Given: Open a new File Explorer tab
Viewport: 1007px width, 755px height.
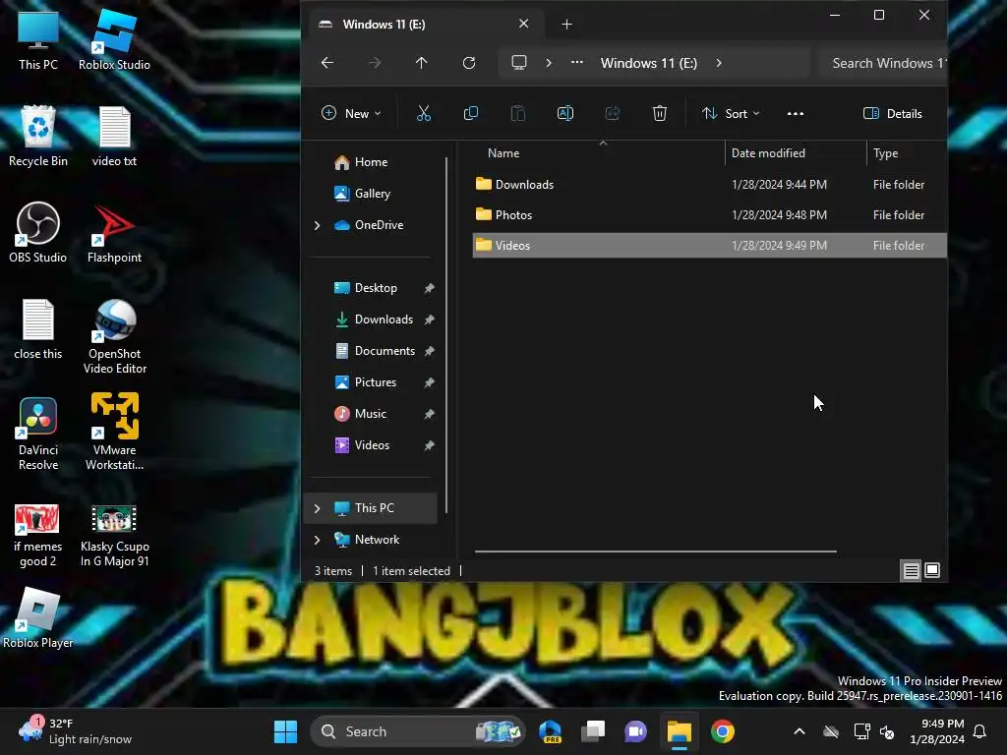Looking at the screenshot, I should (x=566, y=25).
